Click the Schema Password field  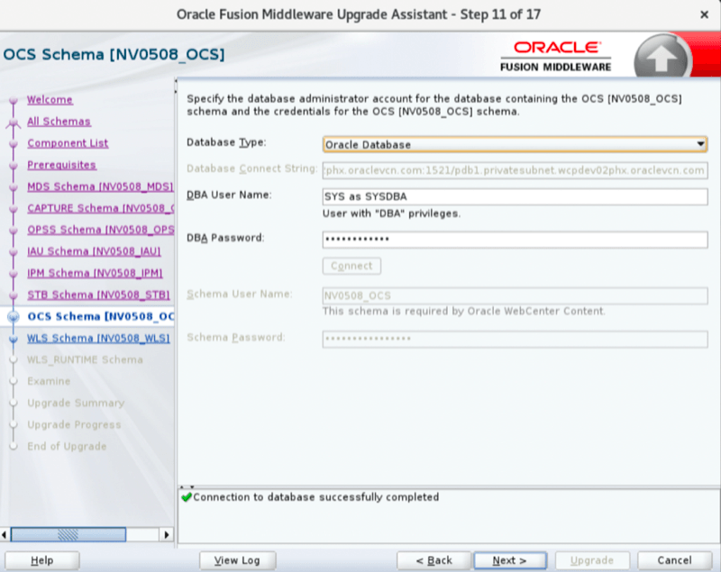pyautogui.click(x=515, y=339)
